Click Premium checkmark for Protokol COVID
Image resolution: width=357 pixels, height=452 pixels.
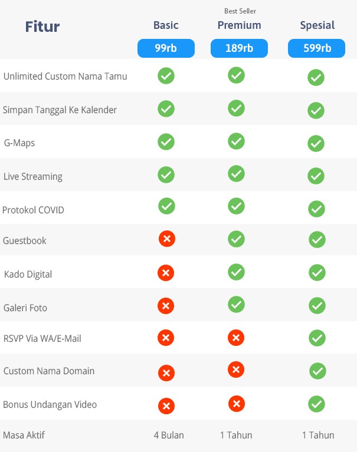(x=236, y=206)
